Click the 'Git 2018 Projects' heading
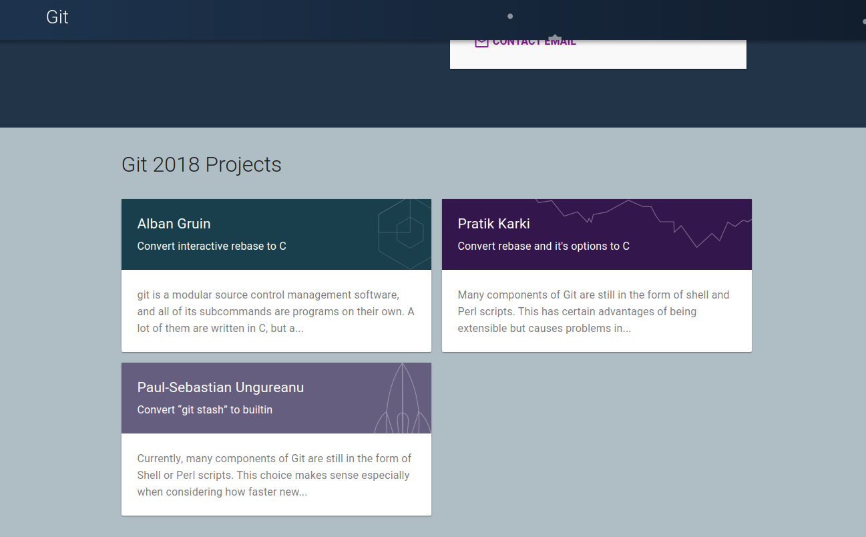The image size is (866, 537). (x=202, y=164)
